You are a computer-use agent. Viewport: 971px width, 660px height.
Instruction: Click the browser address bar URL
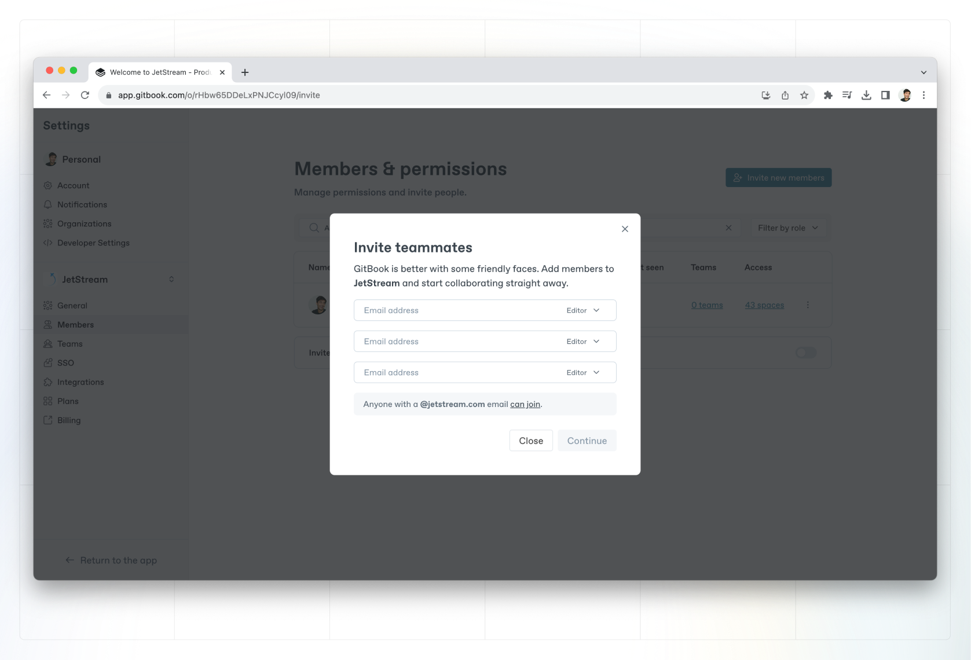pyautogui.click(x=219, y=95)
